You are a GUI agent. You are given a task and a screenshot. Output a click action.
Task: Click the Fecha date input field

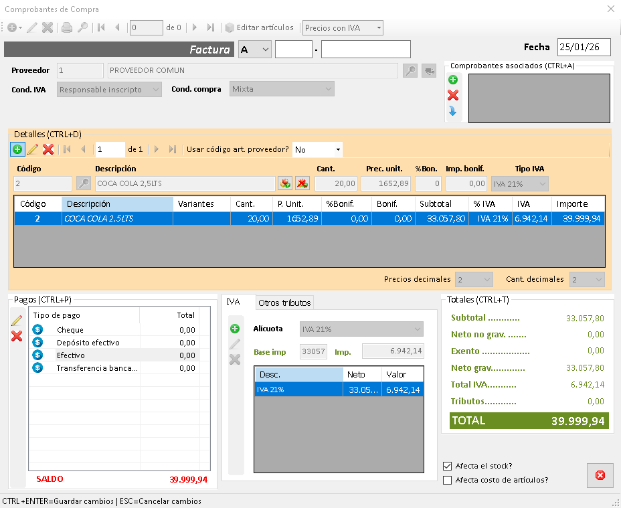583,47
